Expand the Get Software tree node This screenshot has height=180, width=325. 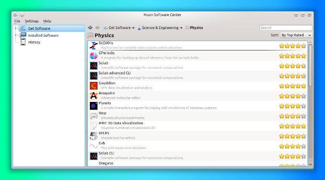click(x=16, y=28)
